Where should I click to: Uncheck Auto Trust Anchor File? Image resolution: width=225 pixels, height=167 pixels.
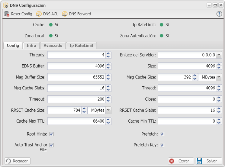pyautogui.click(x=51, y=145)
